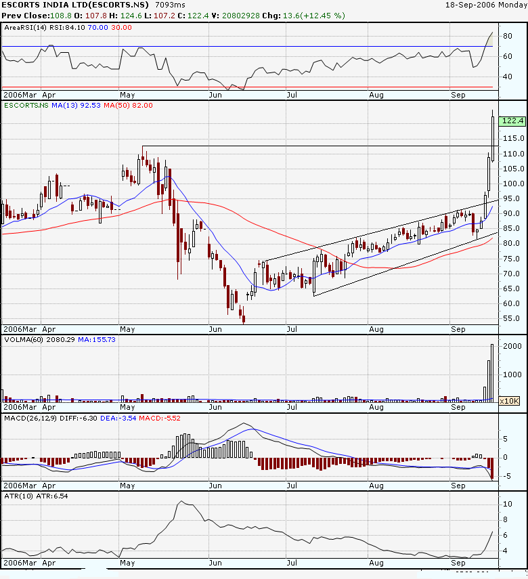Click the VOLMA(60) 2080.29 label
The height and width of the screenshot is (579, 528).
pos(40,339)
